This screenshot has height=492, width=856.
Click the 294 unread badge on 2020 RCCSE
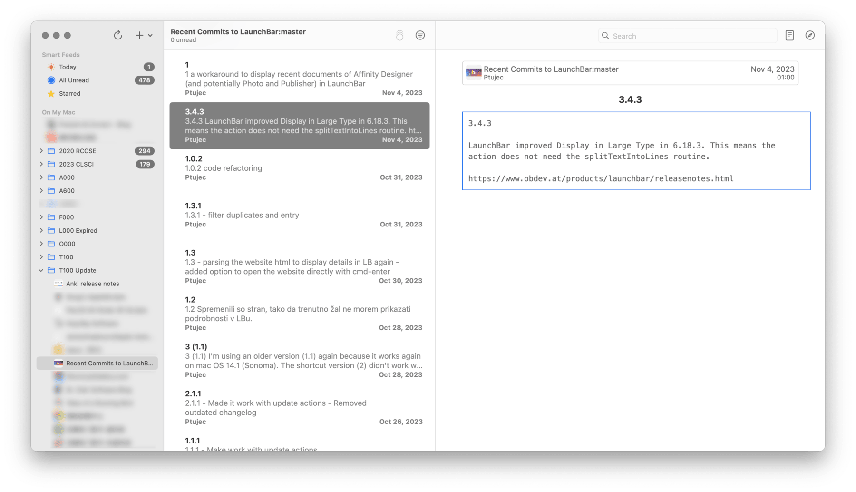coord(145,151)
